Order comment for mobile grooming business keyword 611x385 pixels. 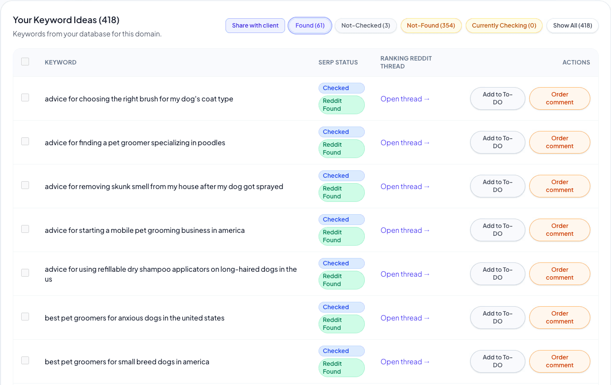pos(559,230)
